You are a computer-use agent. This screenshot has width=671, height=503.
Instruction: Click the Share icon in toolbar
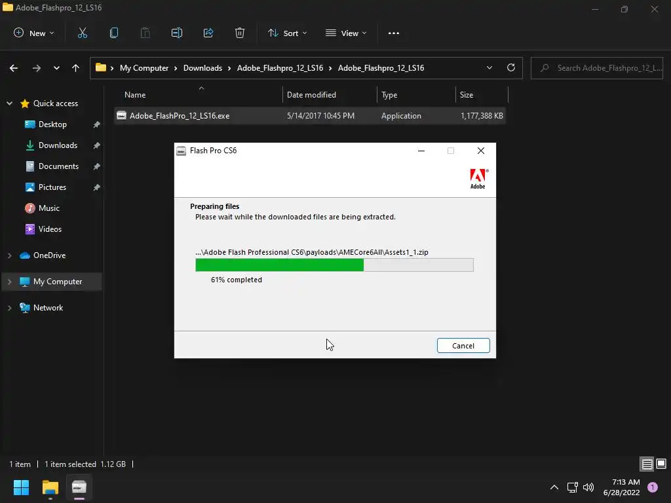[x=208, y=33]
